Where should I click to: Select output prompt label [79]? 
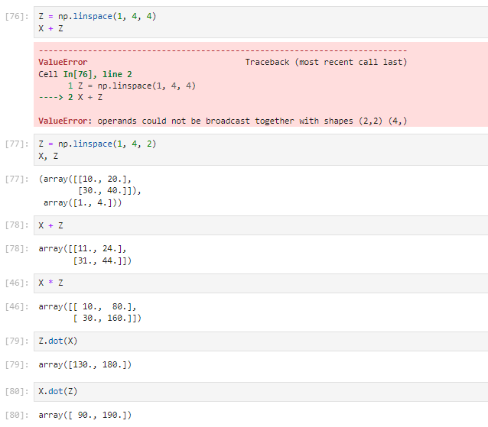17,364
